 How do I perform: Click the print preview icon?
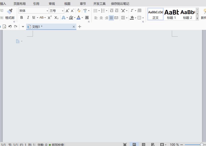click(4, 27)
